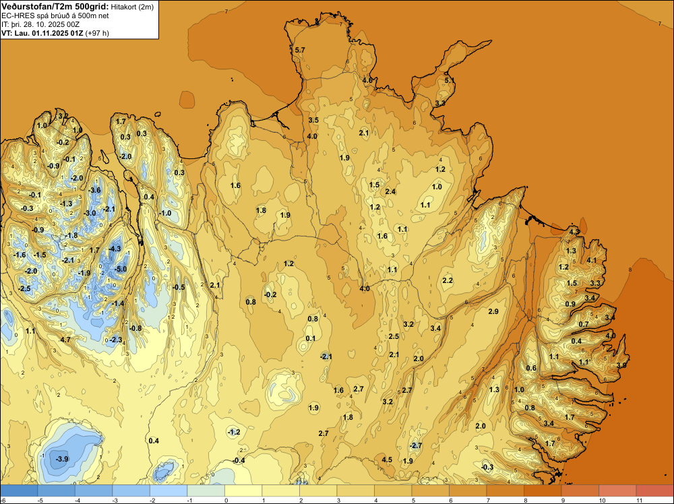
Task: Click the -0.8 temperature label
Action: point(135,328)
